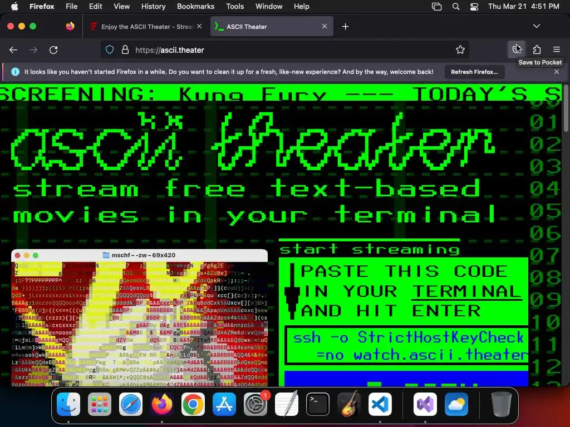
Task: Launch GarageBand from the Dock
Action: pyautogui.click(x=349, y=404)
